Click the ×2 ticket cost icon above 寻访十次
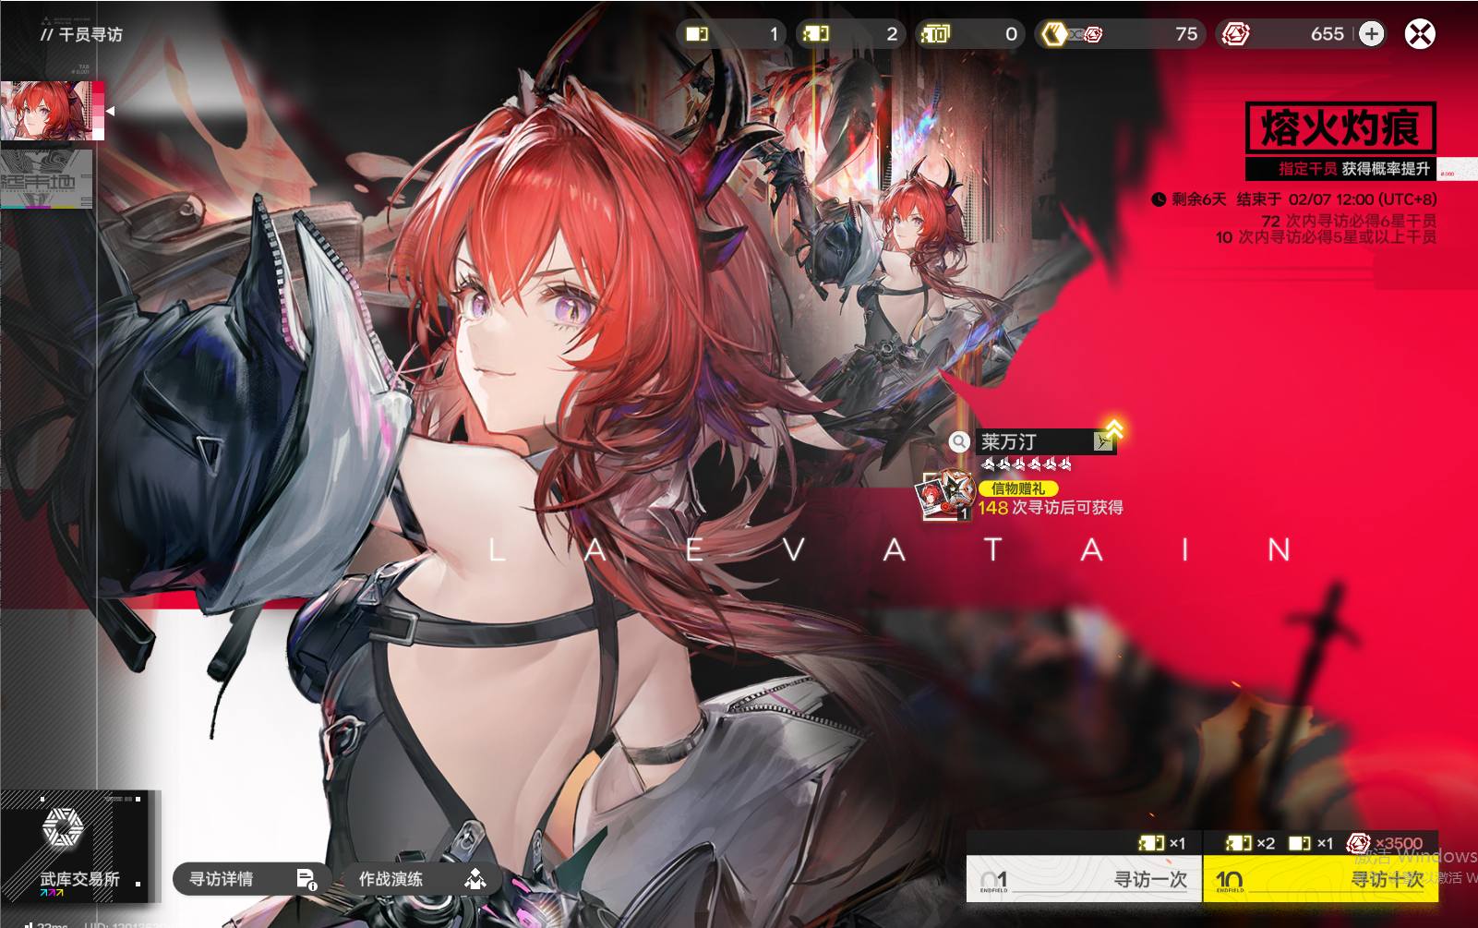 (1239, 843)
